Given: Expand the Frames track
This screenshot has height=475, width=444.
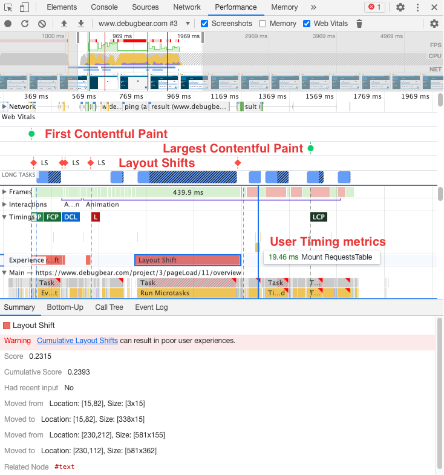Looking at the screenshot, I should coord(4,192).
